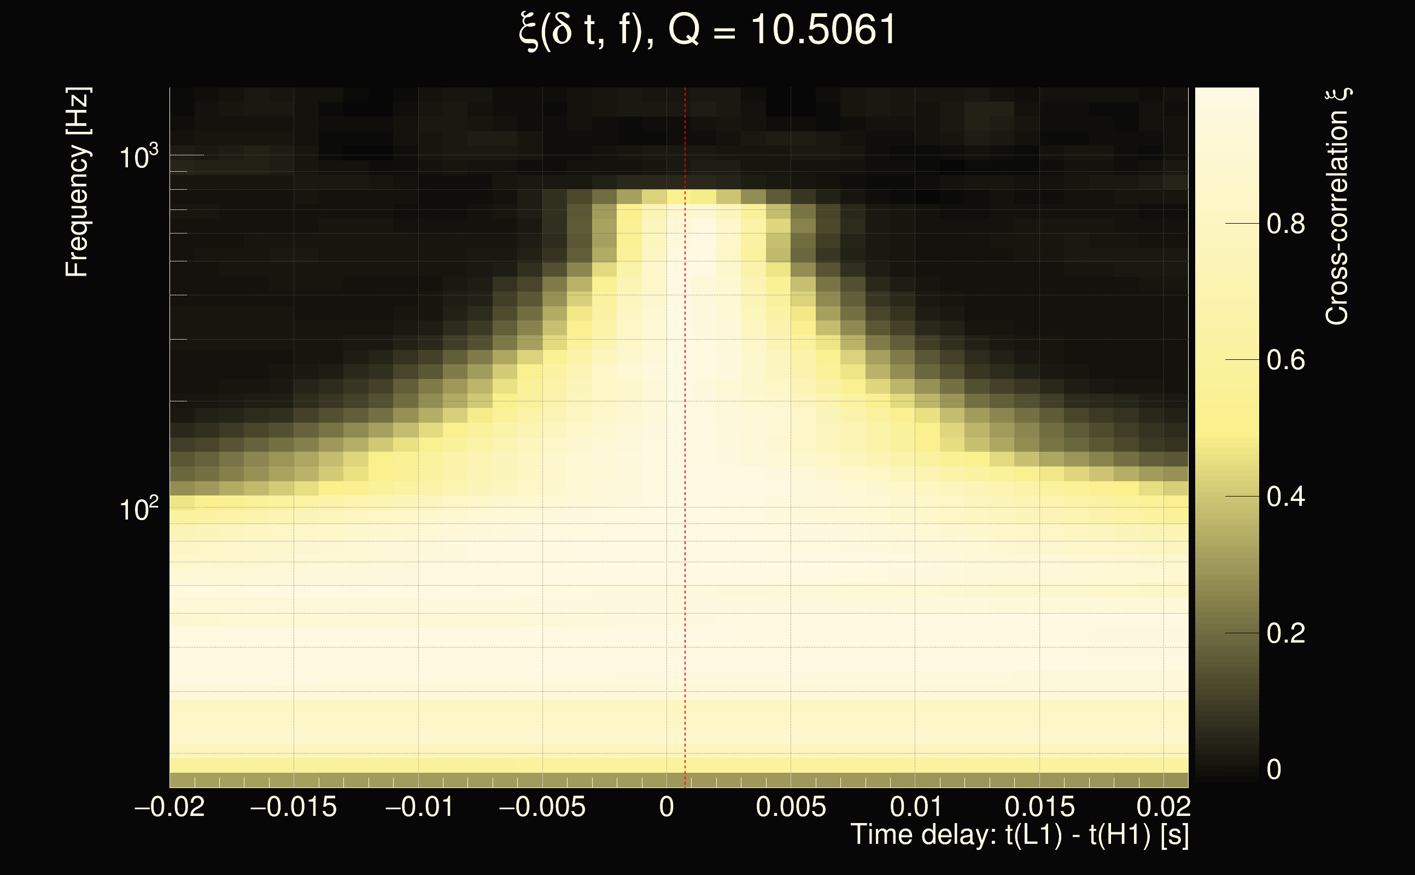The height and width of the screenshot is (875, 1415).
Task: Click the 10³ frequency tick label
Action: pyautogui.click(x=138, y=157)
